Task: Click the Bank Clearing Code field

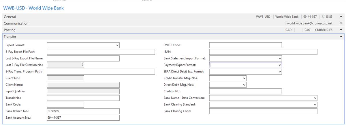Action: [263, 111]
